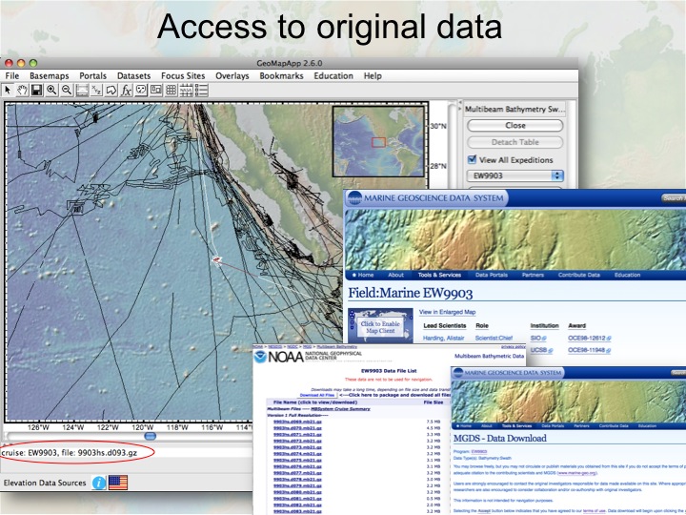Click the Detach Table button

[514, 142]
